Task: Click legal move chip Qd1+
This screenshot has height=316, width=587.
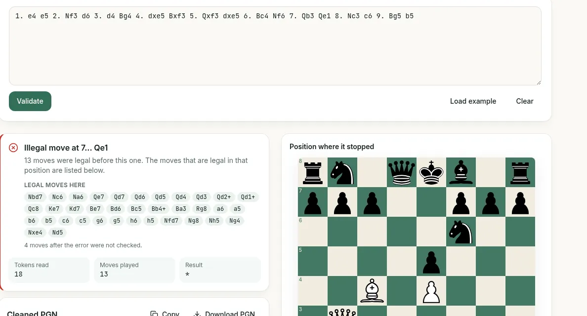Action: [248, 197]
